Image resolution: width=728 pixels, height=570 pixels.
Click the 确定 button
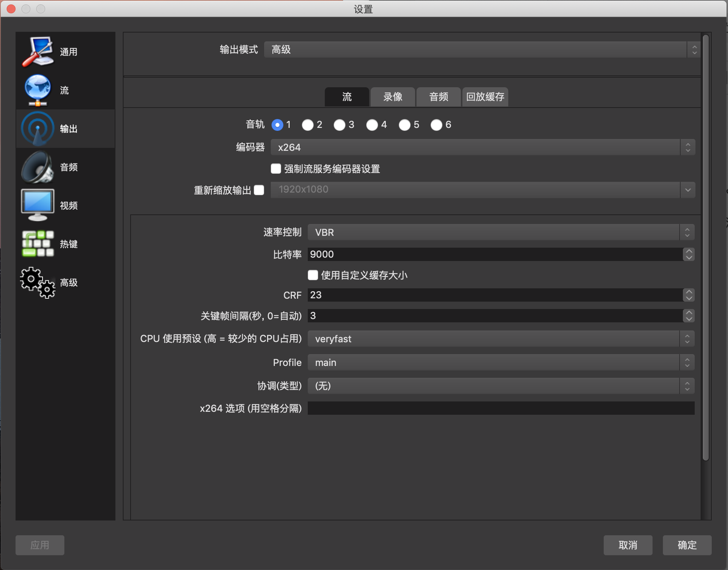point(687,545)
